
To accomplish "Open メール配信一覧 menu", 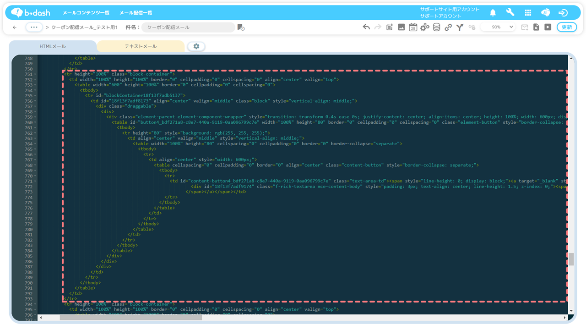I will coord(136,13).
